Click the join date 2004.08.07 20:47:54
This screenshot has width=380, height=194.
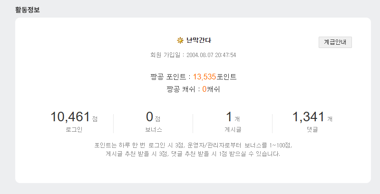(x=211, y=55)
